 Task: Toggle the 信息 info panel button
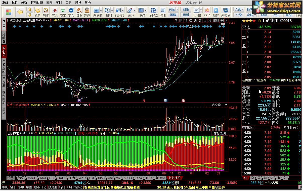coord(216,20)
